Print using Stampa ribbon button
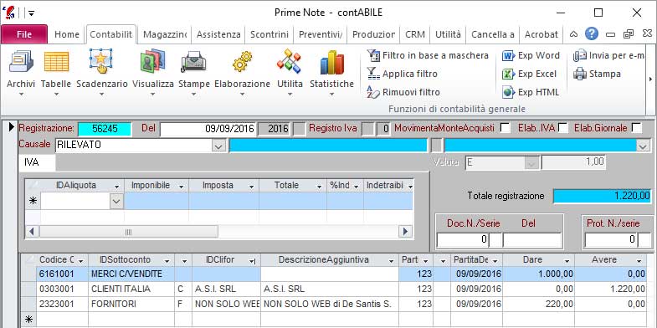 click(x=597, y=74)
